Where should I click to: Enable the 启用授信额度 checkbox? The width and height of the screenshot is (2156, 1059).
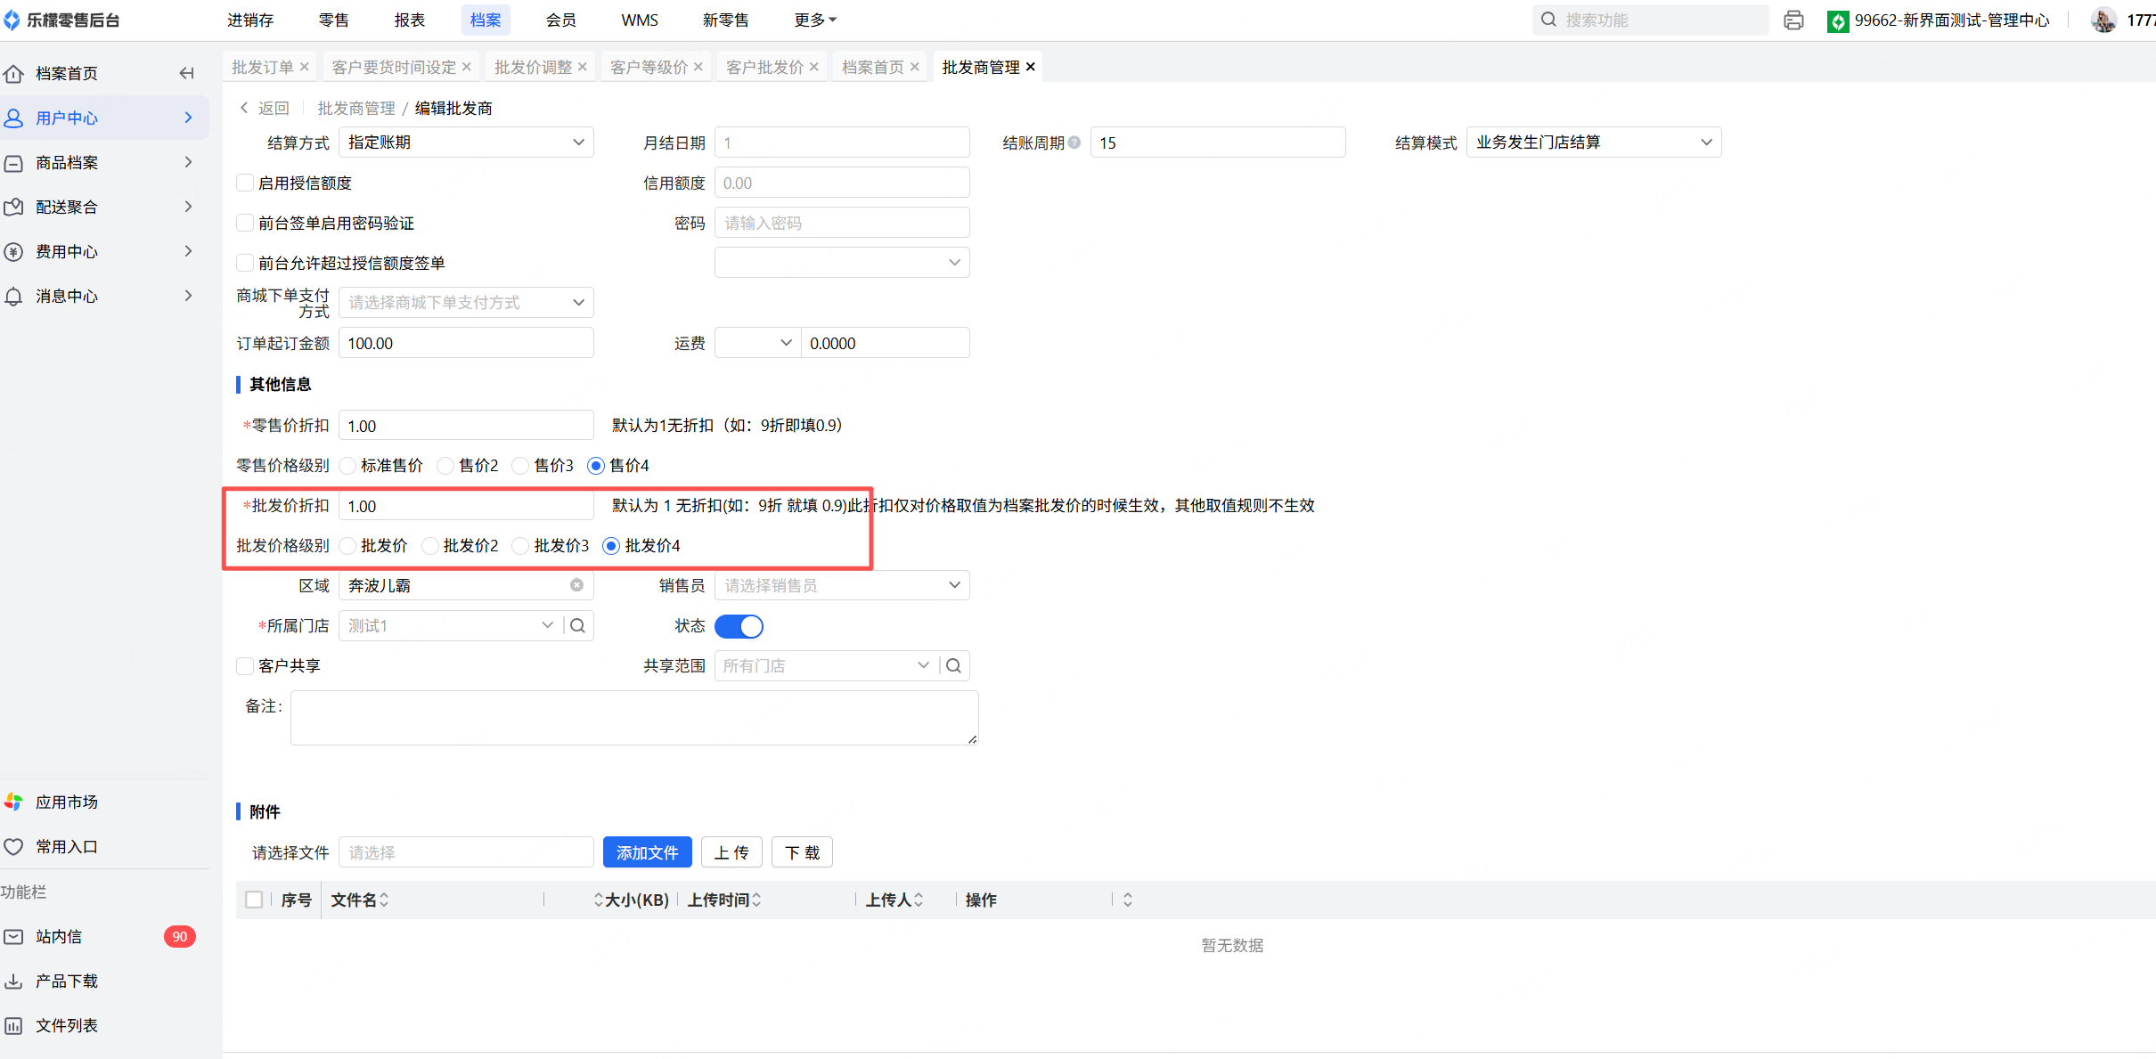(x=245, y=183)
